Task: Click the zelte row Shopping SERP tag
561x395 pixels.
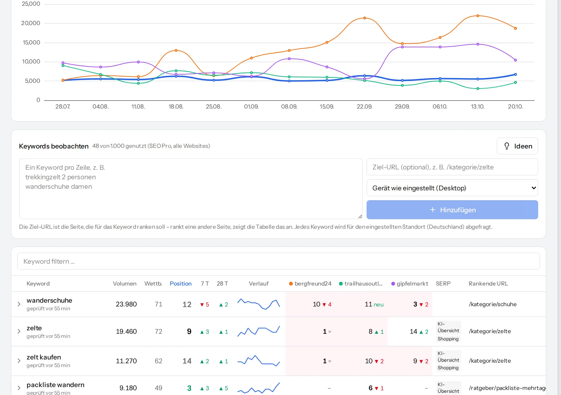Action: pos(448,339)
